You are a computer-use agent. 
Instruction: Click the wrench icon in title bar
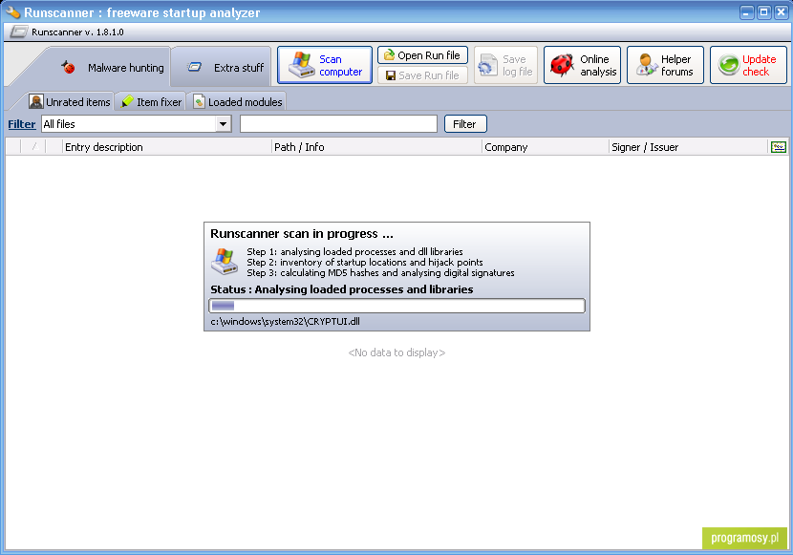click(x=12, y=11)
